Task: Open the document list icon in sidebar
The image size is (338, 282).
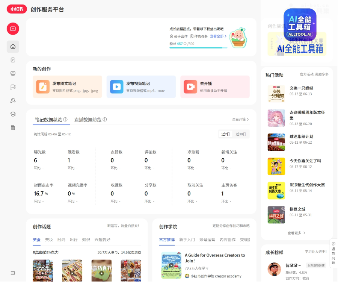Action: click(13, 128)
